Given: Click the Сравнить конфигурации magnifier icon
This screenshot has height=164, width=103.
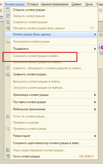Looking at the screenshot, I should pos(8,74).
